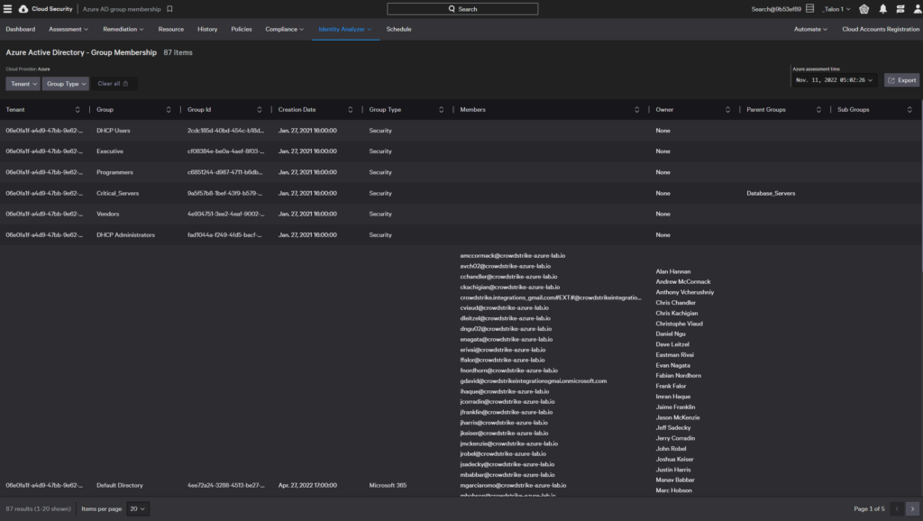Click owner name Jason McKenzie
Image resolution: width=923 pixels, height=521 pixels.
tap(678, 417)
